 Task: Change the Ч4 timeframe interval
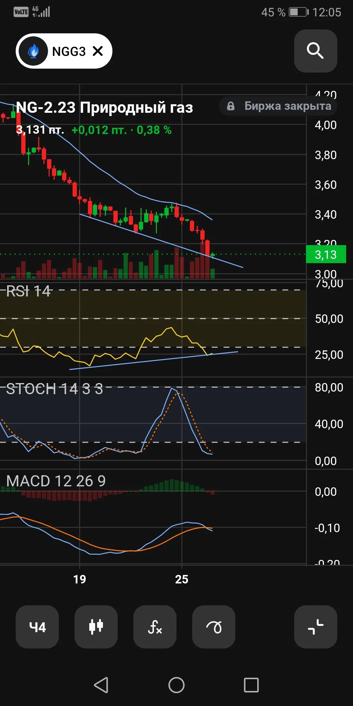click(x=37, y=627)
